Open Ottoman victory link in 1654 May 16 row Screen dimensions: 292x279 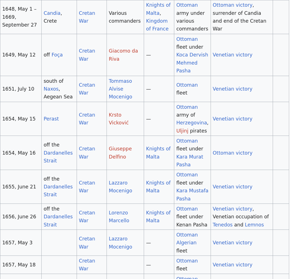pyautogui.click(x=232, y=153)
